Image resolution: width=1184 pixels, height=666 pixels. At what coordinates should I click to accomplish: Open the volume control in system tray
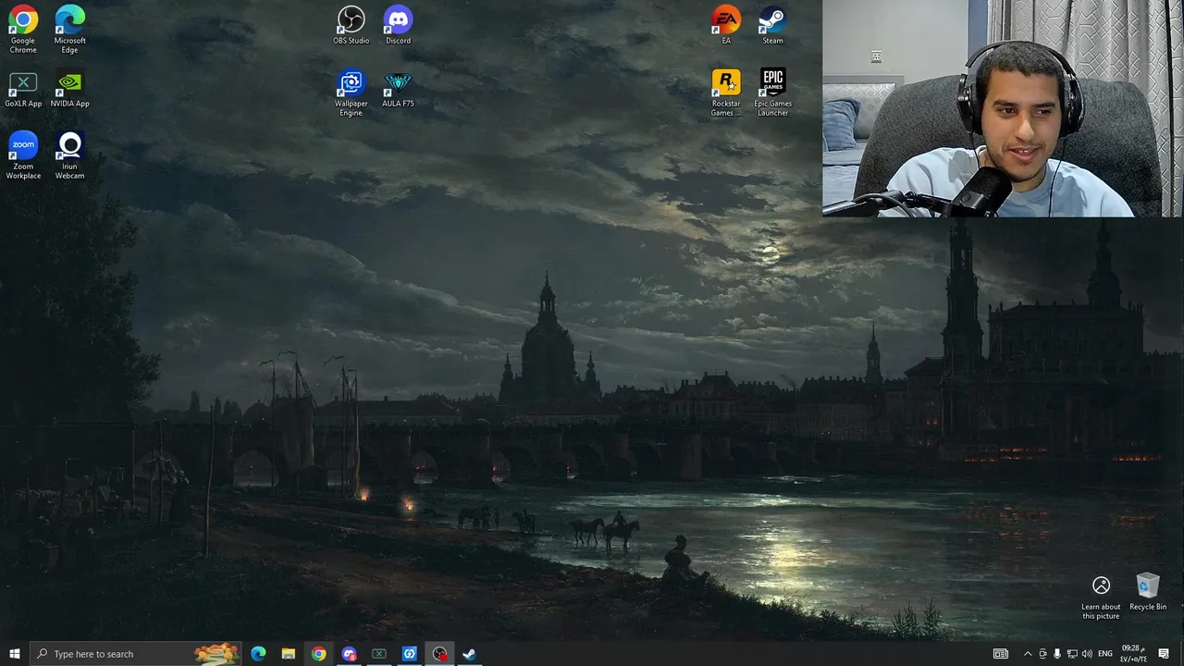click(x=1087, y=654)
